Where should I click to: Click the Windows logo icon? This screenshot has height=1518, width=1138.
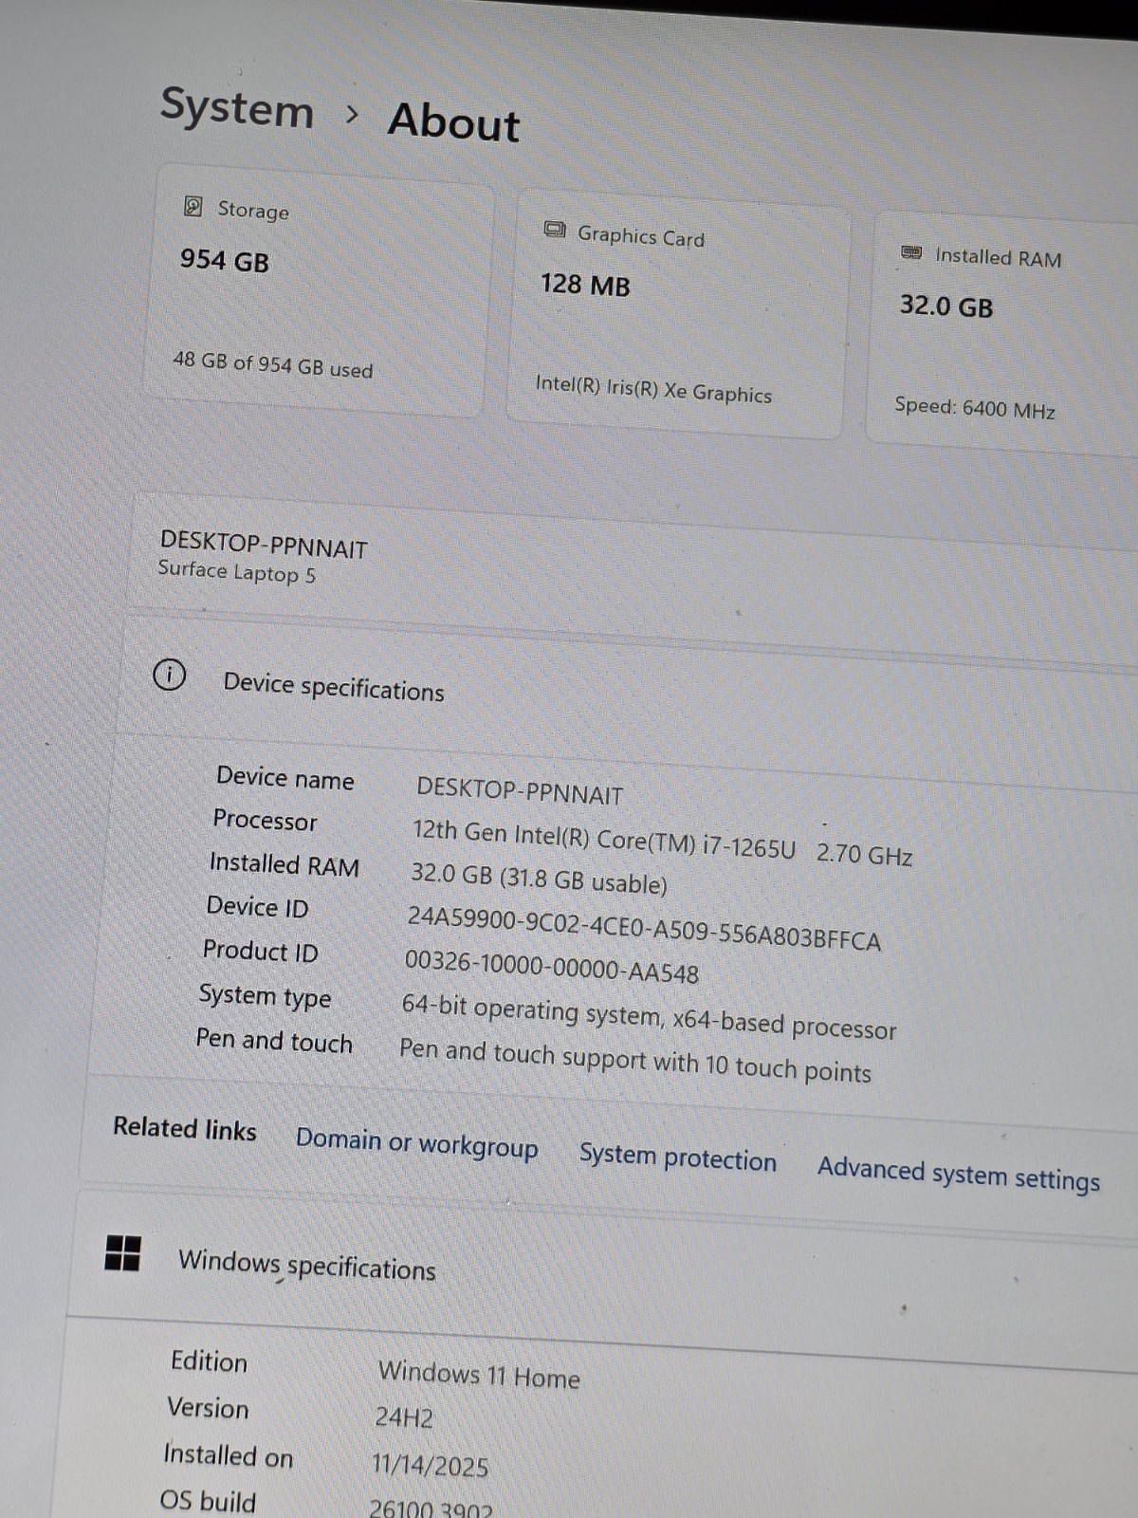click(123, 1253)
